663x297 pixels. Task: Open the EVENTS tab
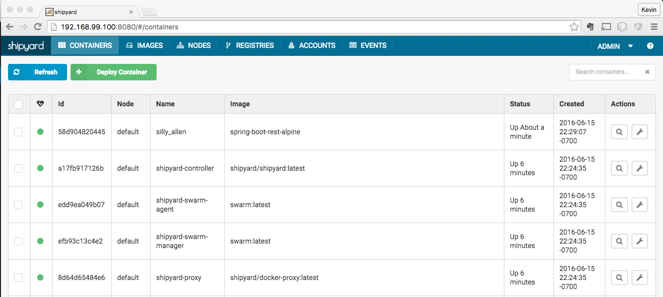368,45
